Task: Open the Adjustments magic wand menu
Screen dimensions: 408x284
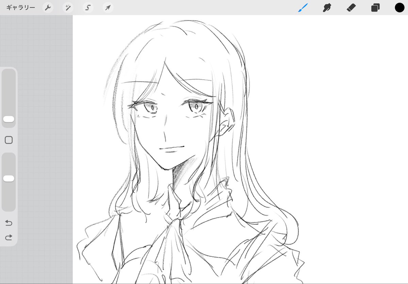Action: pos(68,7)
